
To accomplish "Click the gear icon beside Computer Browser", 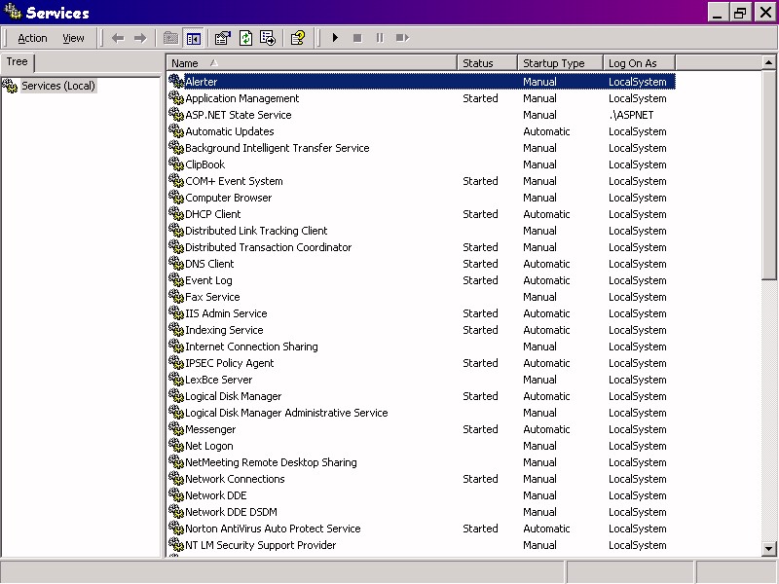I will click(x=176, y=198).
